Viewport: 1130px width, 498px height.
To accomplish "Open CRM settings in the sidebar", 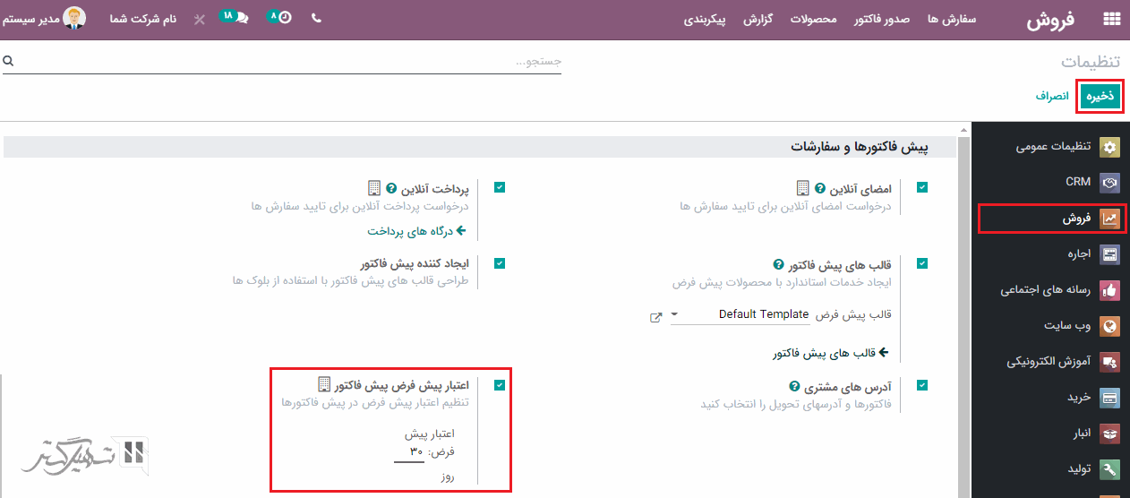I will tap(1078, 182).
